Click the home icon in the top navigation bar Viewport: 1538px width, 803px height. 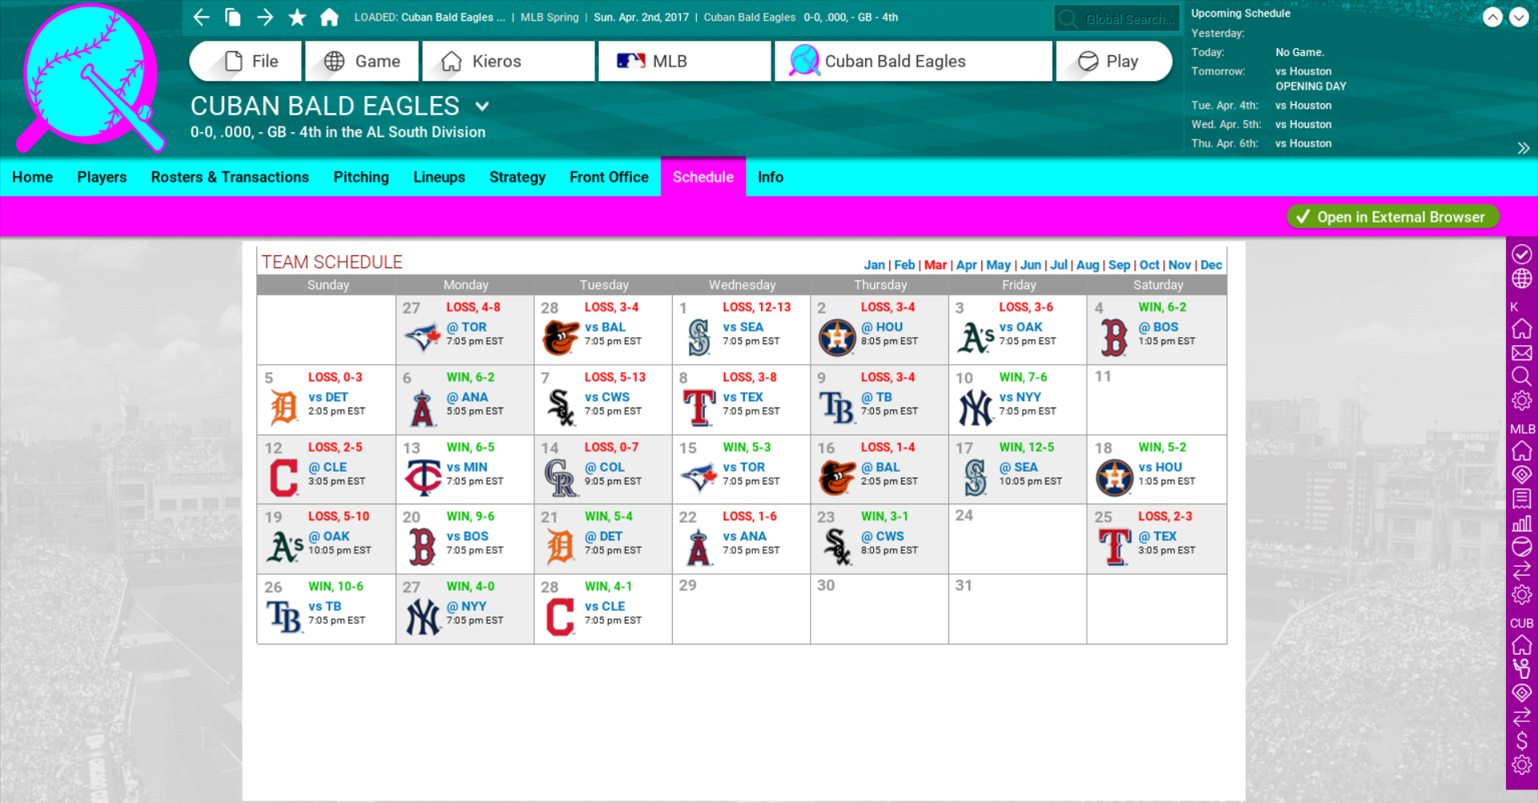point(329,17)
